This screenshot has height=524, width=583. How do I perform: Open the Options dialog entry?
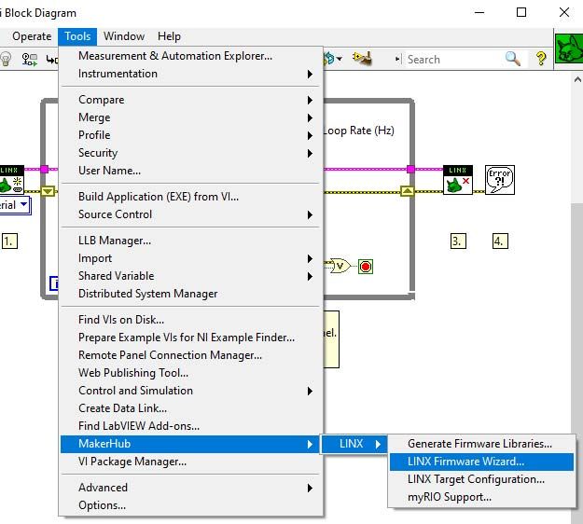click(190, 505)
